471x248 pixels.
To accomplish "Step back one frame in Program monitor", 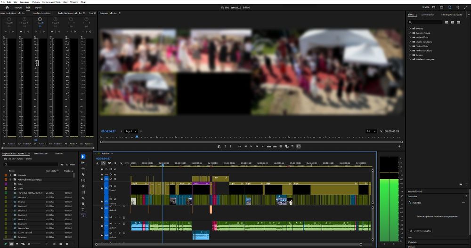I will (245, 146).
